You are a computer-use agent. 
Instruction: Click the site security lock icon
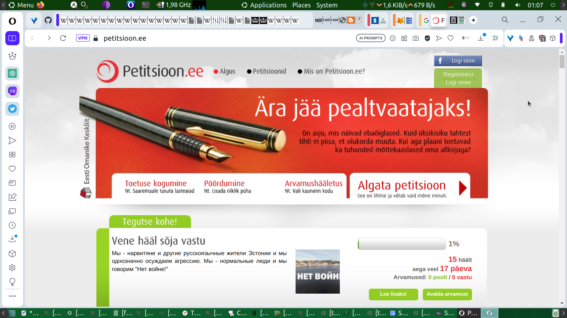click(96, 38)
